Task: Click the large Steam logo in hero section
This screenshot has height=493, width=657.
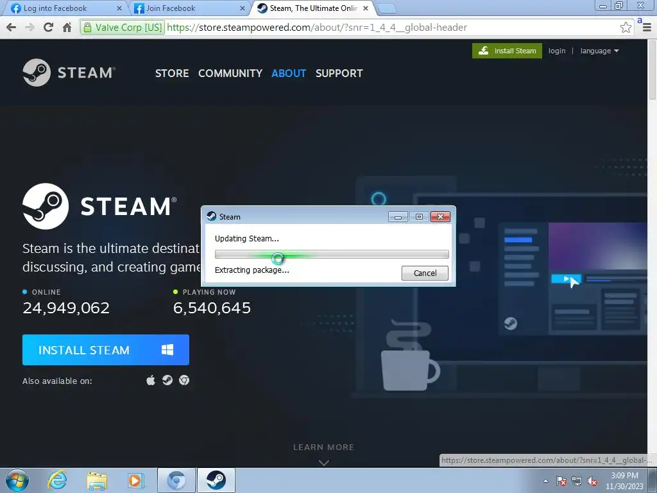Action: coord(99,206)
